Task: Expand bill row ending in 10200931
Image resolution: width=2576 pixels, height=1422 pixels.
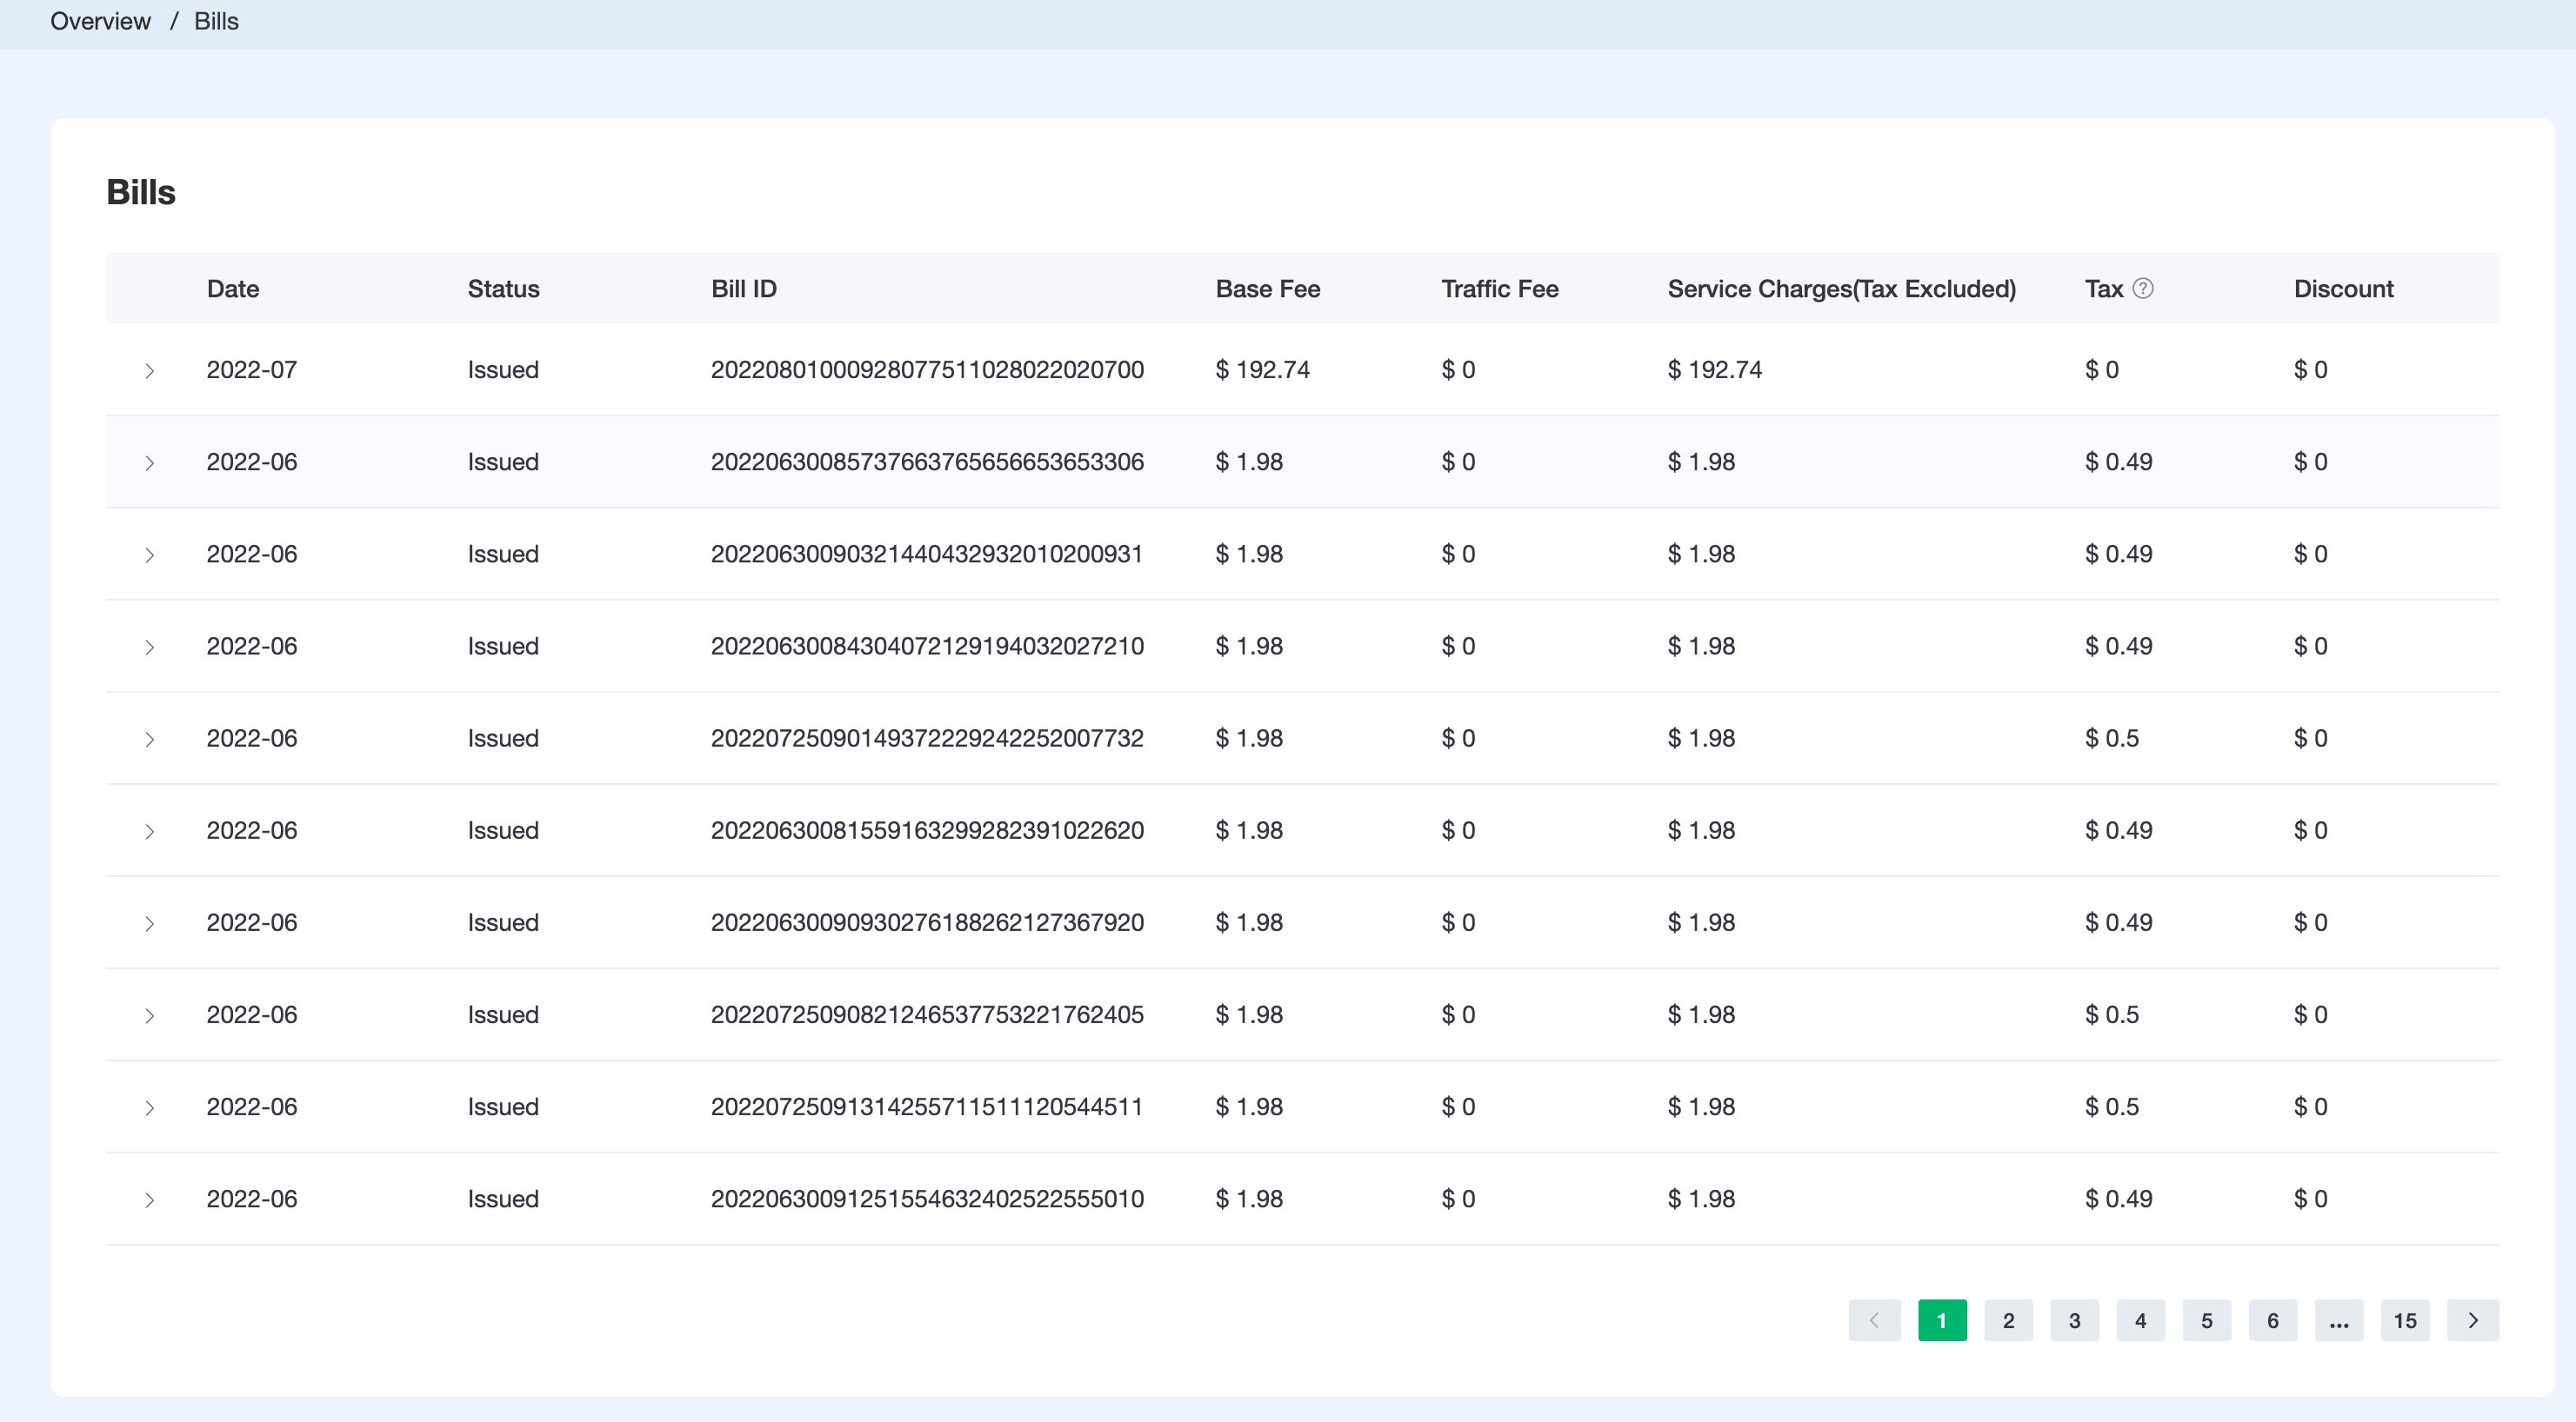Action: pos(149,555)
